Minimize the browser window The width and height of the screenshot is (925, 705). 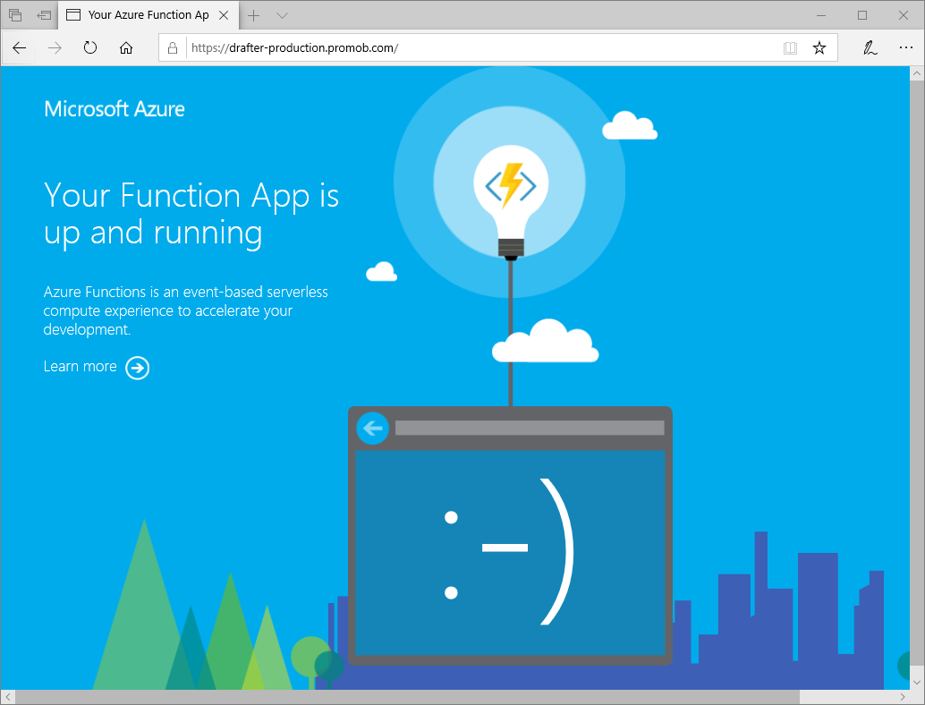click(822, 15)
